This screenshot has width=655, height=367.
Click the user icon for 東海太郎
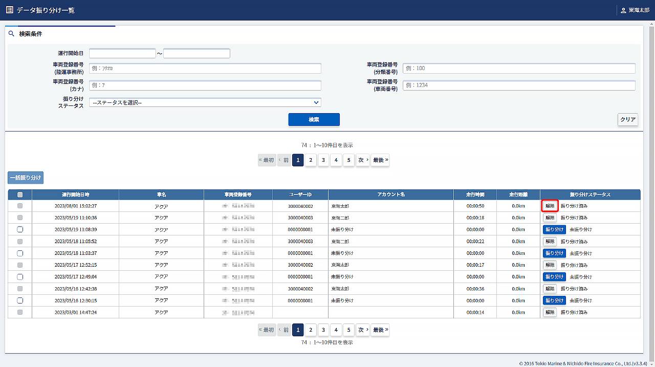pos(623,10)
